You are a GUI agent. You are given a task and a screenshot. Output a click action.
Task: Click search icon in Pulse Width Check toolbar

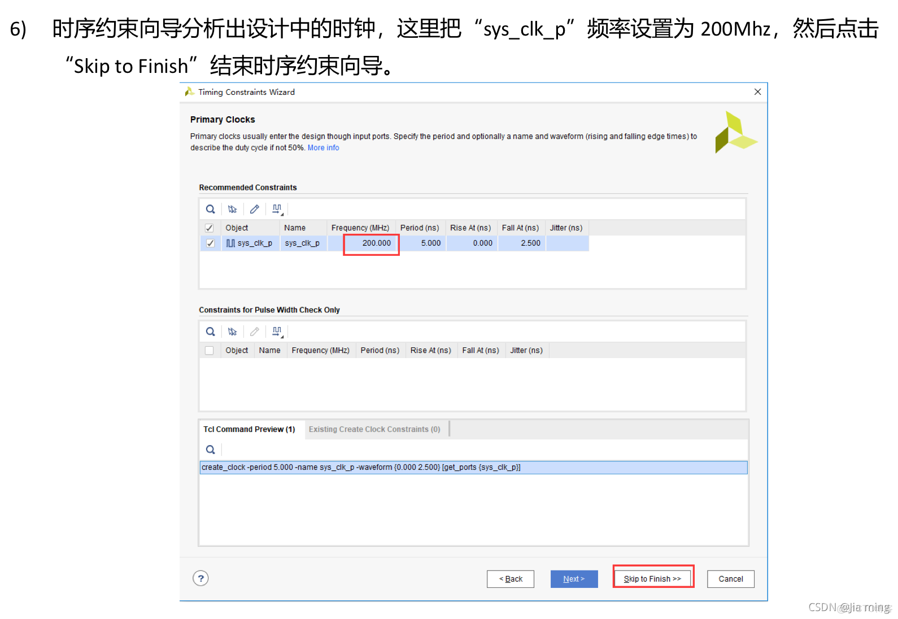point(210,332)
